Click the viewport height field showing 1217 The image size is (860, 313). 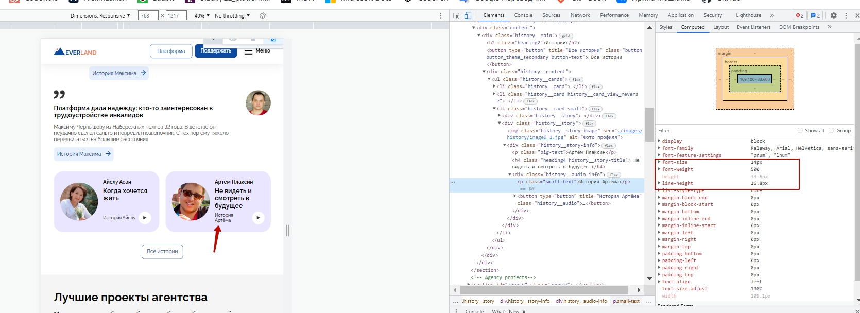coord(177,15)
